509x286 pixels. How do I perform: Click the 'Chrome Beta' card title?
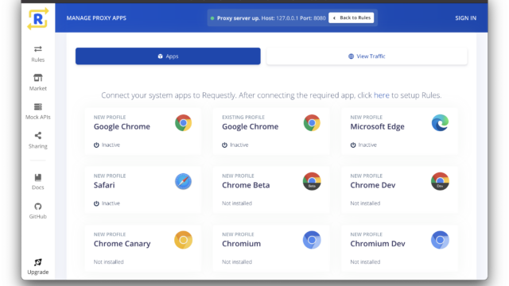pyautogui.click(x=246, y=185)
